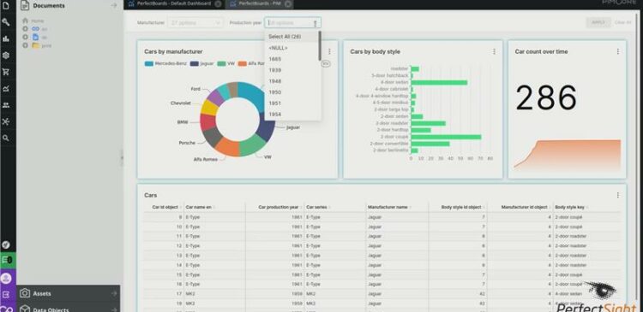This screenshot has height=312, width=643.
Task: Open the Marketing bar chart sidebar icon
Action: 6,38
